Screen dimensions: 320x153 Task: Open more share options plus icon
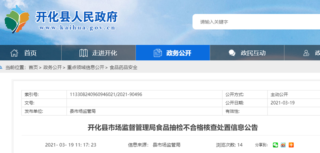click(291, 145)
